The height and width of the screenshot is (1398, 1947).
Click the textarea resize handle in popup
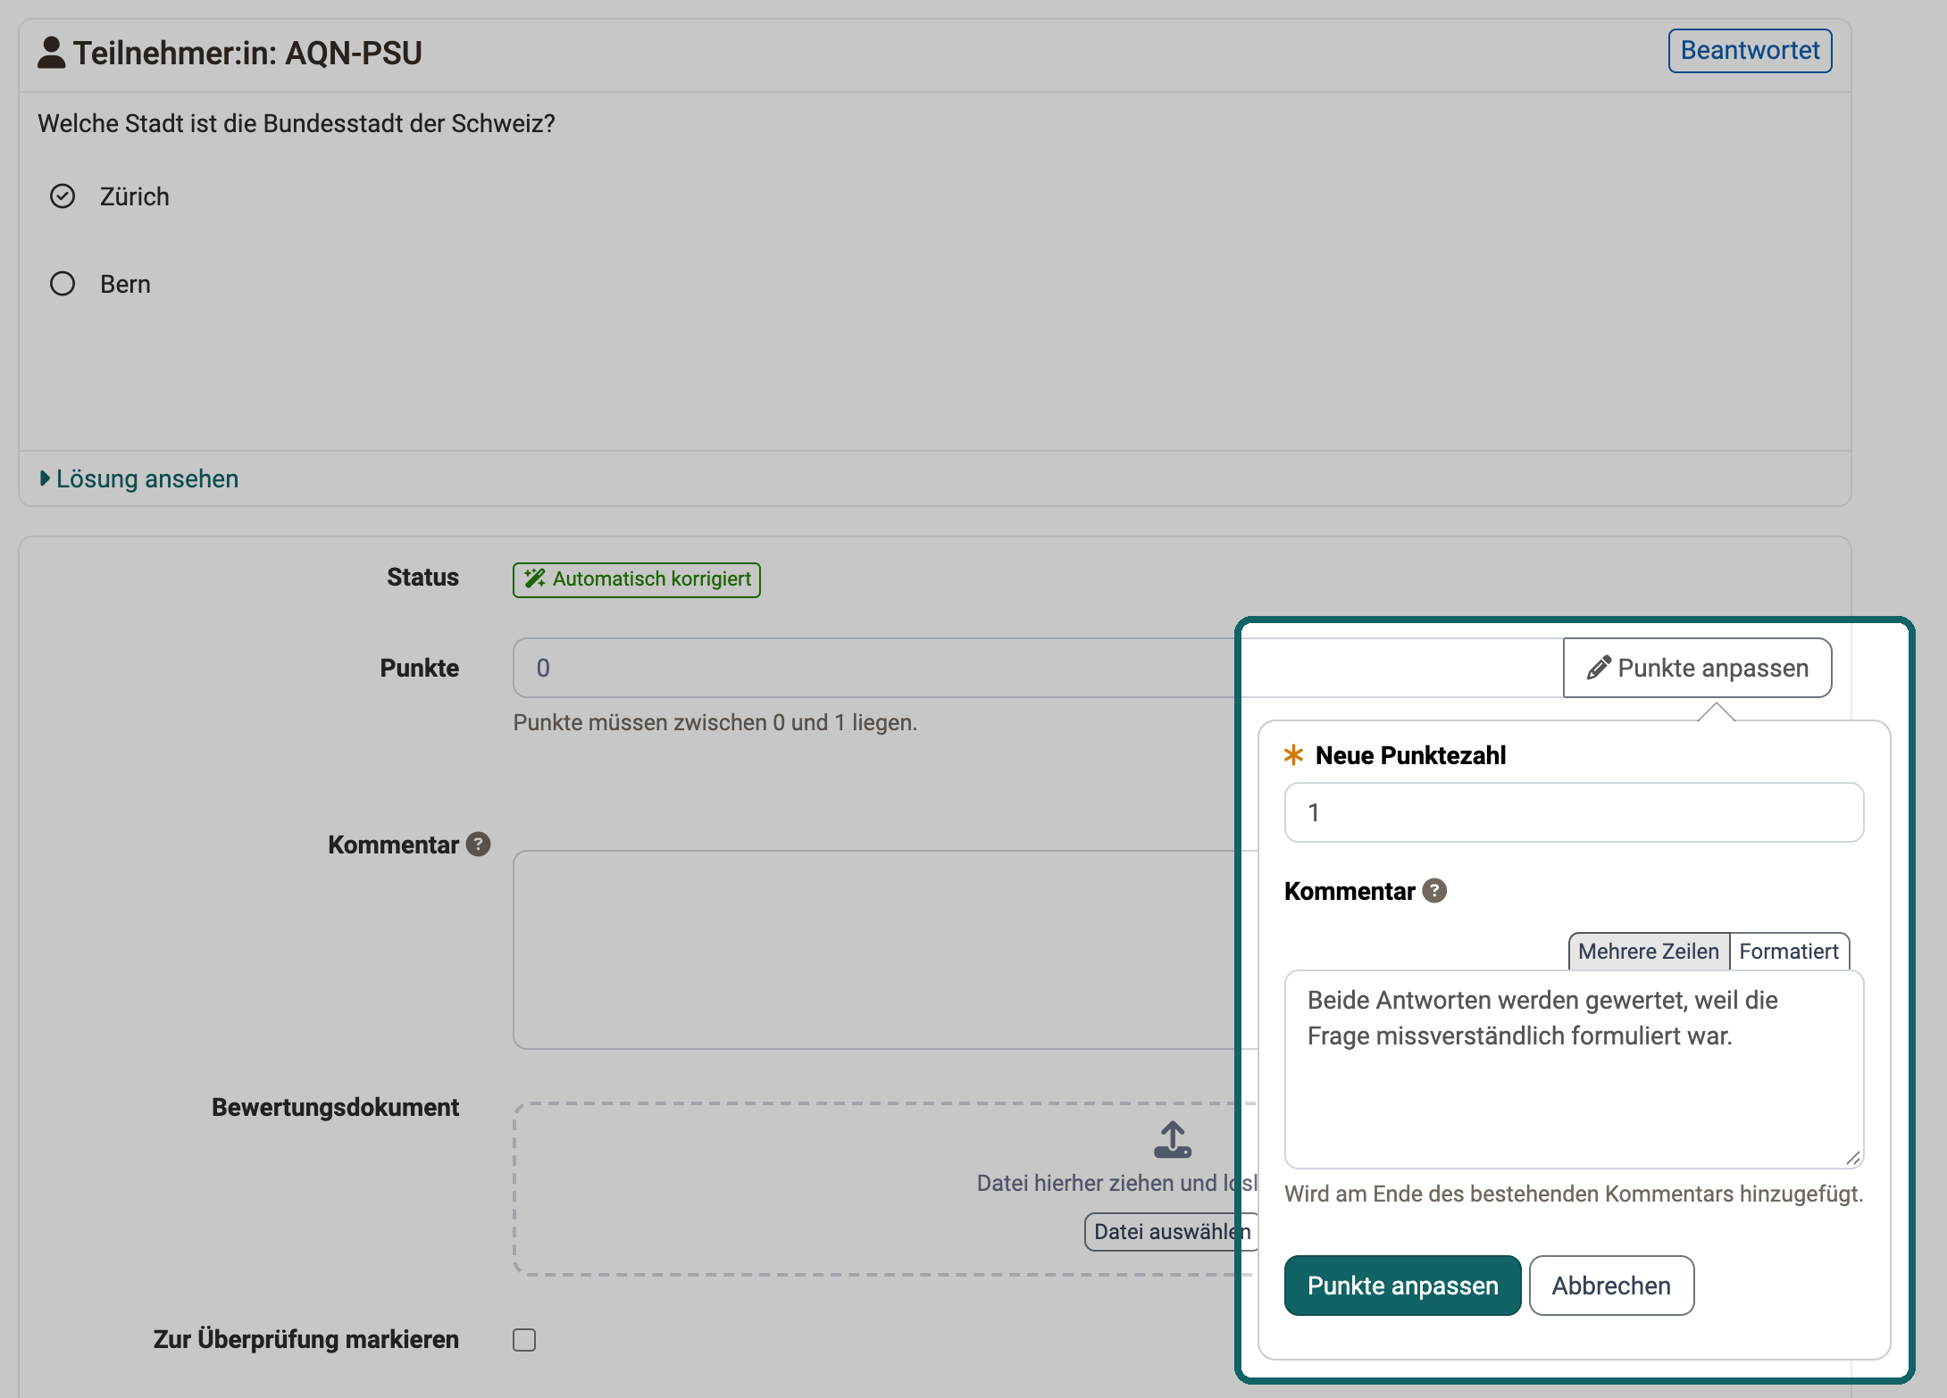pos(1853,1158)
